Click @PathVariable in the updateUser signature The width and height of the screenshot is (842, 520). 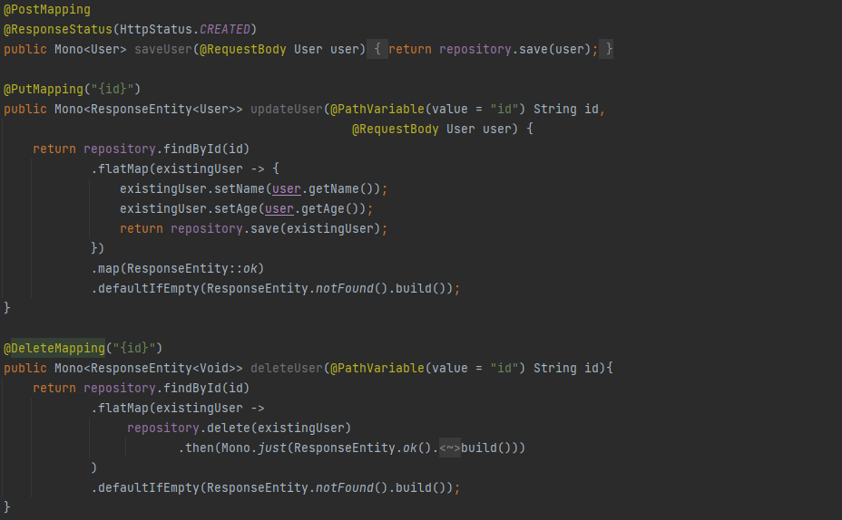coord(377,110)
